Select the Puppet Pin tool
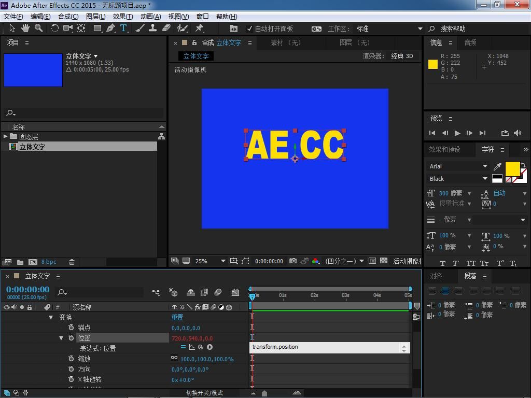 point(199,29)
